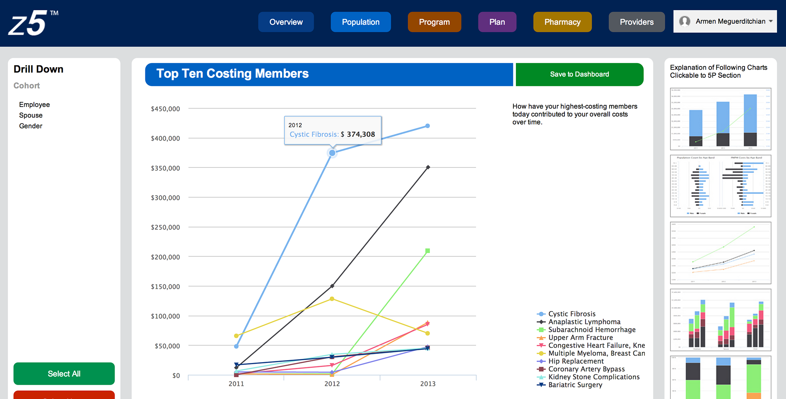
Task: Click the Hip Replacement legend marker
Action: (x=541, y=361)
